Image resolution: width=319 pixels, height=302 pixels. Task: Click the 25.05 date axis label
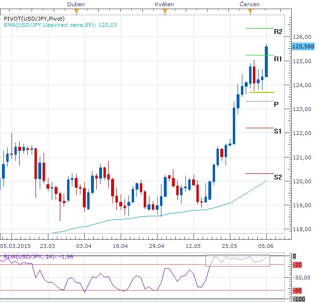tap(229, 246)
